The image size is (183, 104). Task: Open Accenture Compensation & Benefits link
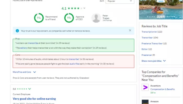pos(162,89)
